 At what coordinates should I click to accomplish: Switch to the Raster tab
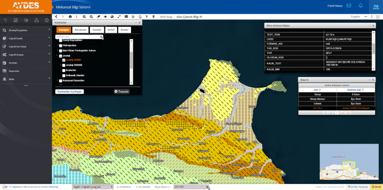click(x=125, y=30)
